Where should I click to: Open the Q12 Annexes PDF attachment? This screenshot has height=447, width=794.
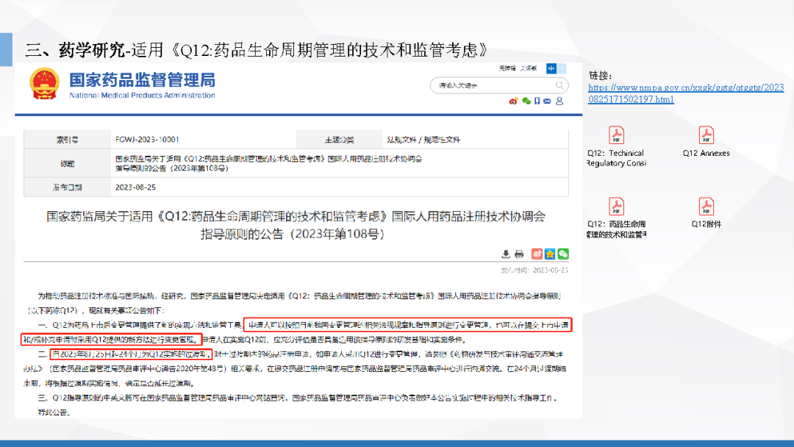(x=706, y=135)
